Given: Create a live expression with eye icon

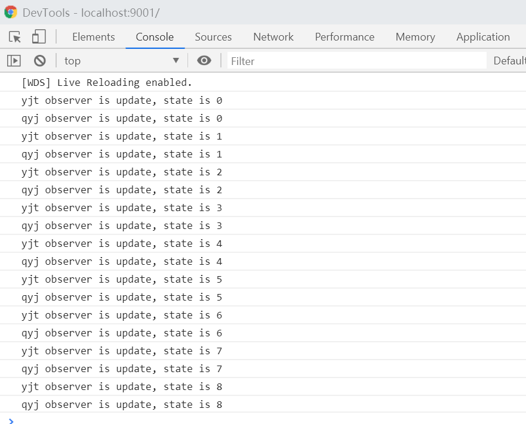Looking at the screenshot, I should point(204,60).
